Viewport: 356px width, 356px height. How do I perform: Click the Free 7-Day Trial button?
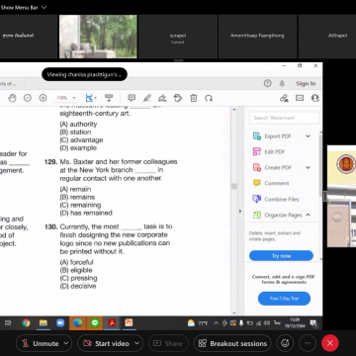(284, 299)
